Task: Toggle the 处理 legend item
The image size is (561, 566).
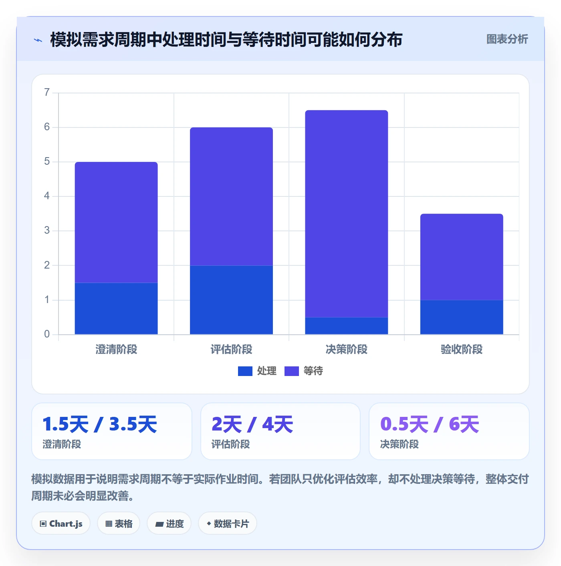Action: [x=257, y=371]
